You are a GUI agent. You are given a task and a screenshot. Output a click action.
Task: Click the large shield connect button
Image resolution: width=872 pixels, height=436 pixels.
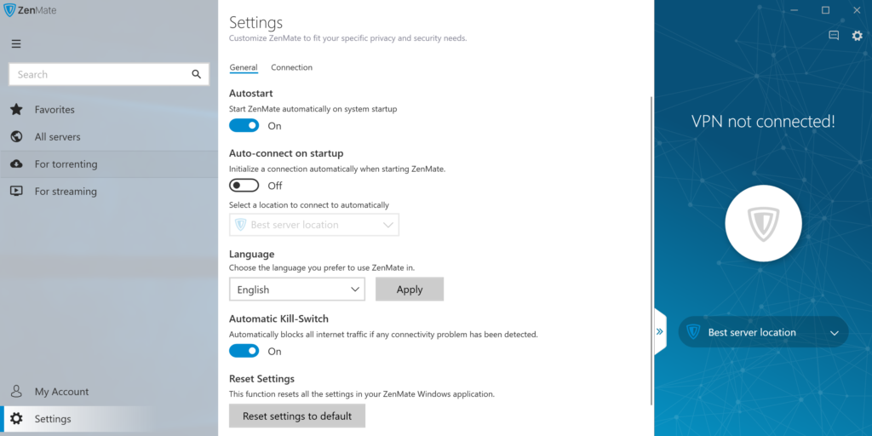click(763, 224)
